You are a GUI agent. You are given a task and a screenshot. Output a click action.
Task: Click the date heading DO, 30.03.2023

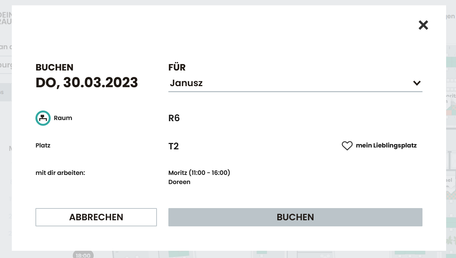[x=87, y=82]
